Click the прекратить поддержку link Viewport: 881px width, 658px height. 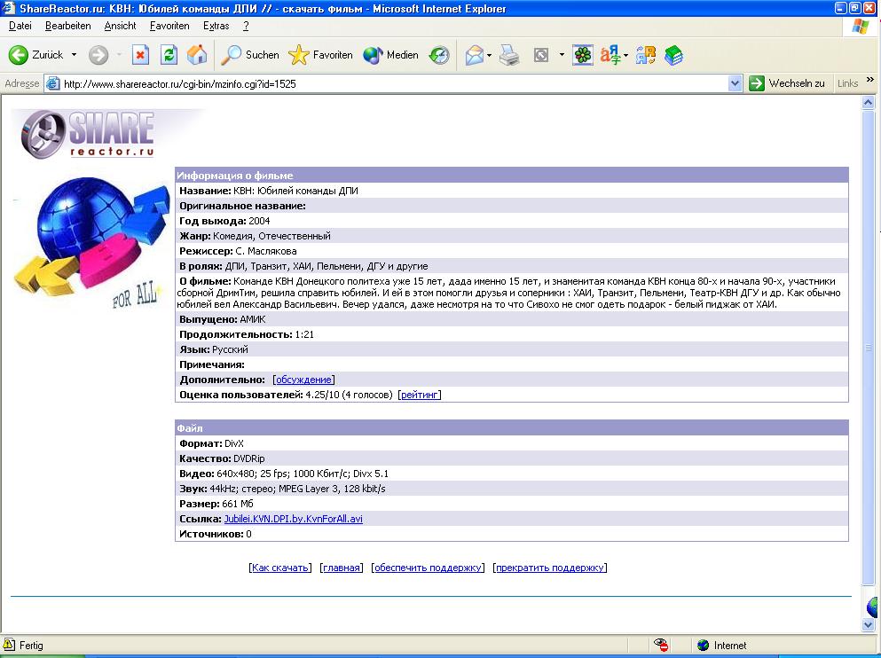click(x=549, y=568)
